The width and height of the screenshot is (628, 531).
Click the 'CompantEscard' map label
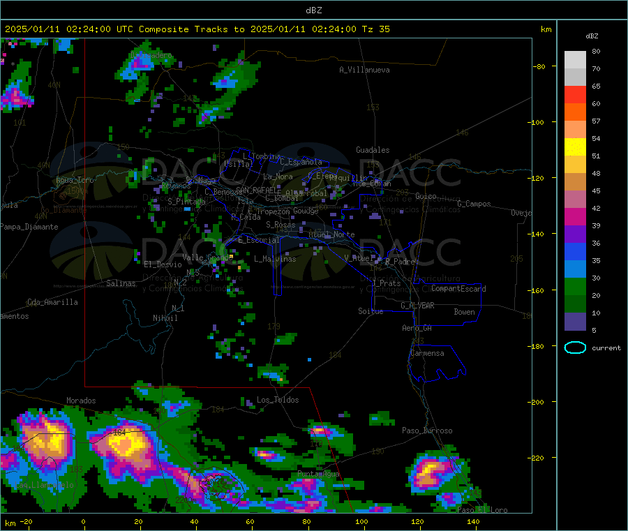[458, 289]
